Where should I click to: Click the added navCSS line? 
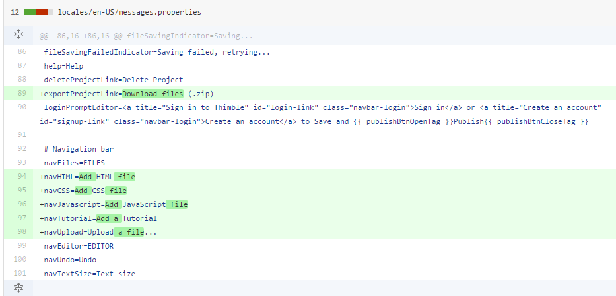coord(83,191)
